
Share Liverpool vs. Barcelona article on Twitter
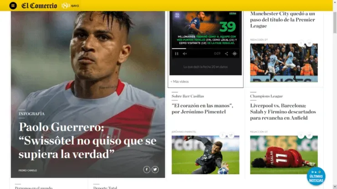[x=309, y=135]
